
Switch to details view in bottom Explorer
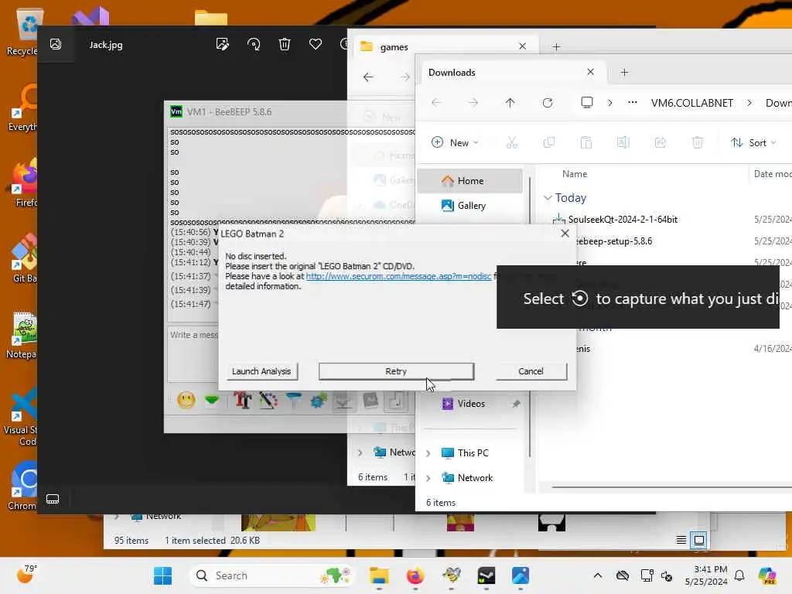[681, 541]
